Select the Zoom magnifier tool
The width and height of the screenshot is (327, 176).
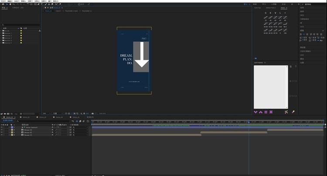pyautogui.click(x=14, y=4)
